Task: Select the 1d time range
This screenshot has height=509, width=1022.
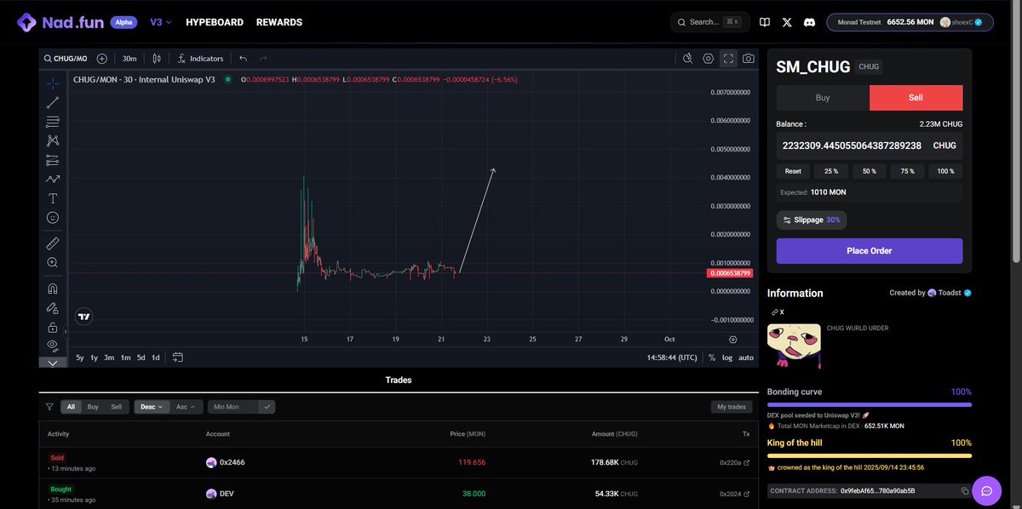Action: click(x=156, y=357)
